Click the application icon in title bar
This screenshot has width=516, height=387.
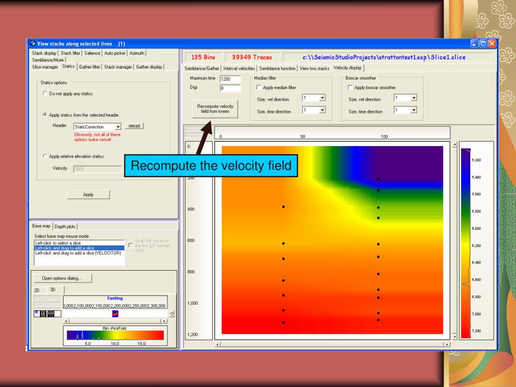[33, 43]
